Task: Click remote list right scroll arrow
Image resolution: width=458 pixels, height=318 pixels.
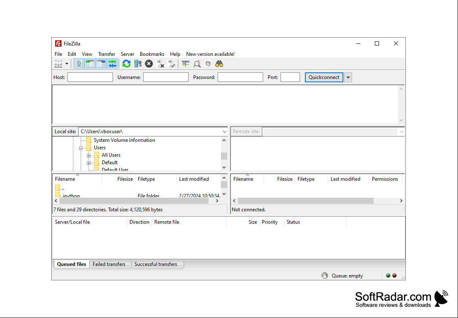Action: coord(401,201)
